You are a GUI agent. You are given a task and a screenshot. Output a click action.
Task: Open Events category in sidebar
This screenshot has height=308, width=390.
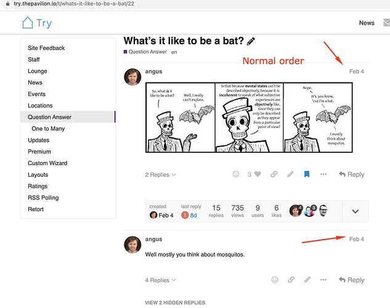36,94
